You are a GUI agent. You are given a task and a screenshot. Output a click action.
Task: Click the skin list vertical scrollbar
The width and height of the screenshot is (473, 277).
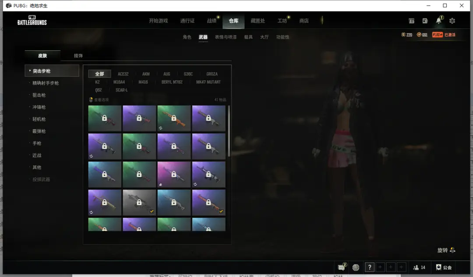click(229, 131)
